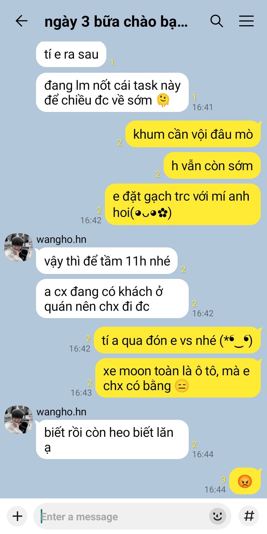Screen dimensions: 267x534
Task: Open wangho.hn avatar above "biết rồi còn heo"
Action: tap(19, 420)
